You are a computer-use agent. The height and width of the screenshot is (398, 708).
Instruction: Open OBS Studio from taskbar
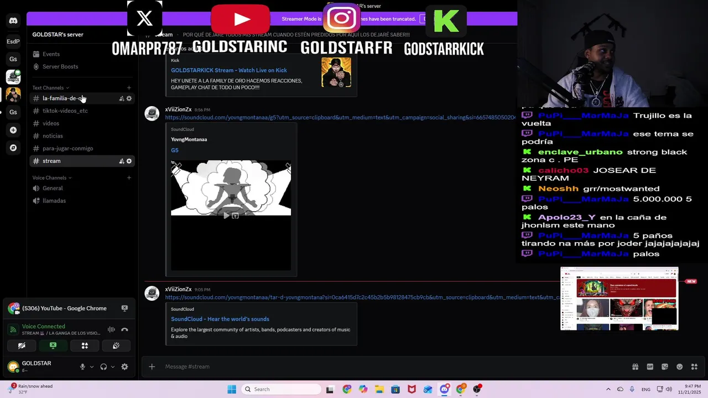(477, 389)
